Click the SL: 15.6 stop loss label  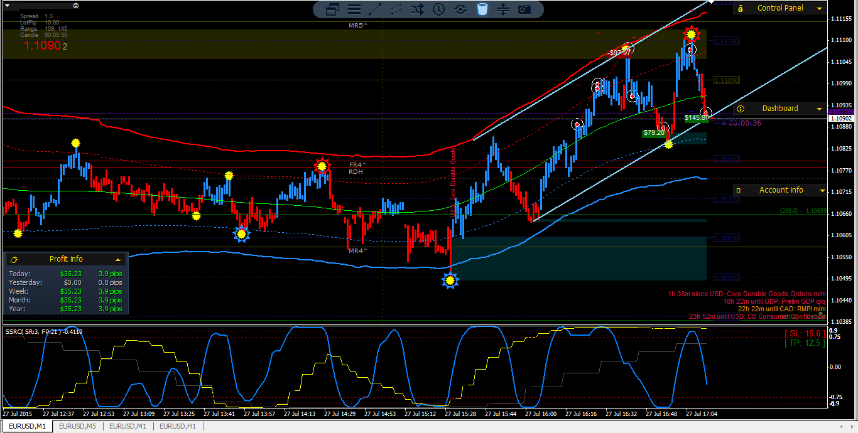805,334
